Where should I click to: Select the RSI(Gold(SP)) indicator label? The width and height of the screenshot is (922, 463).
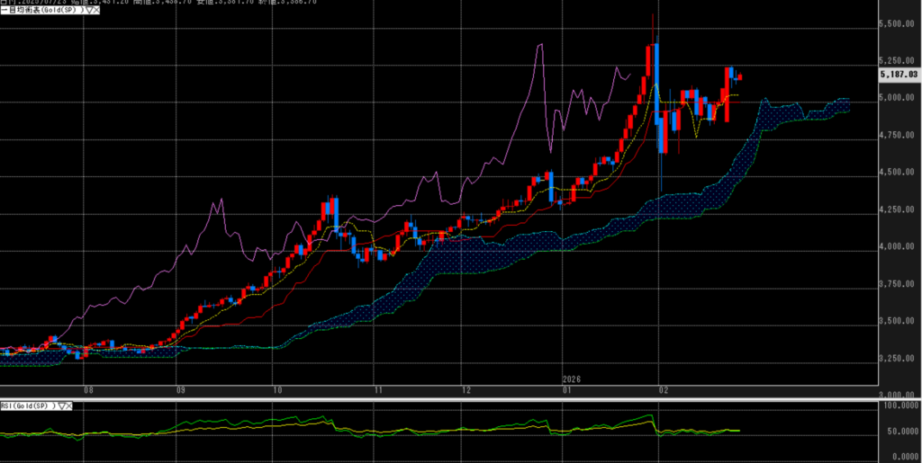[x=27, y=406]
